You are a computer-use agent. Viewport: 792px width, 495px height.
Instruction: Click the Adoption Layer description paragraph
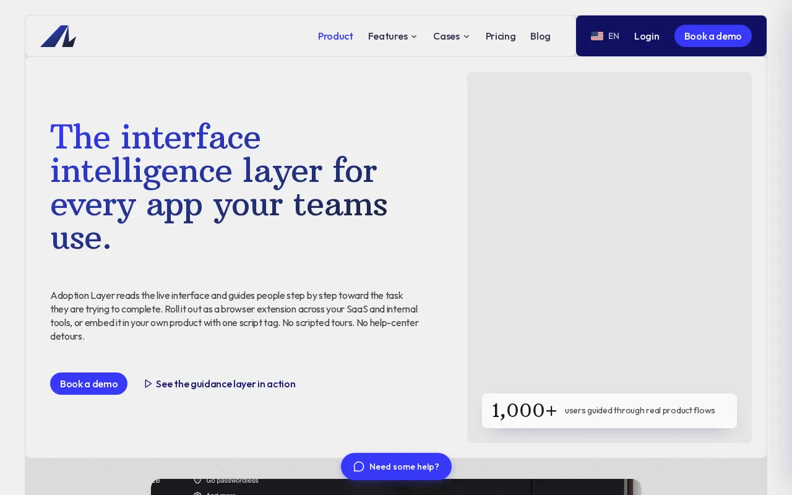tap(235, 316)
